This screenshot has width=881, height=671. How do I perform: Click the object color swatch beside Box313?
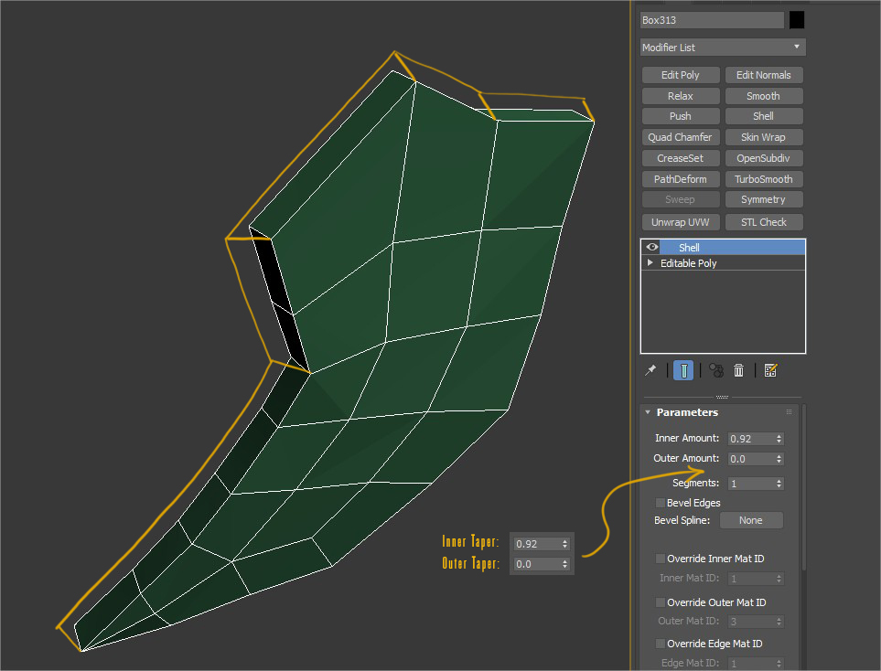click(x=795, y=18)
